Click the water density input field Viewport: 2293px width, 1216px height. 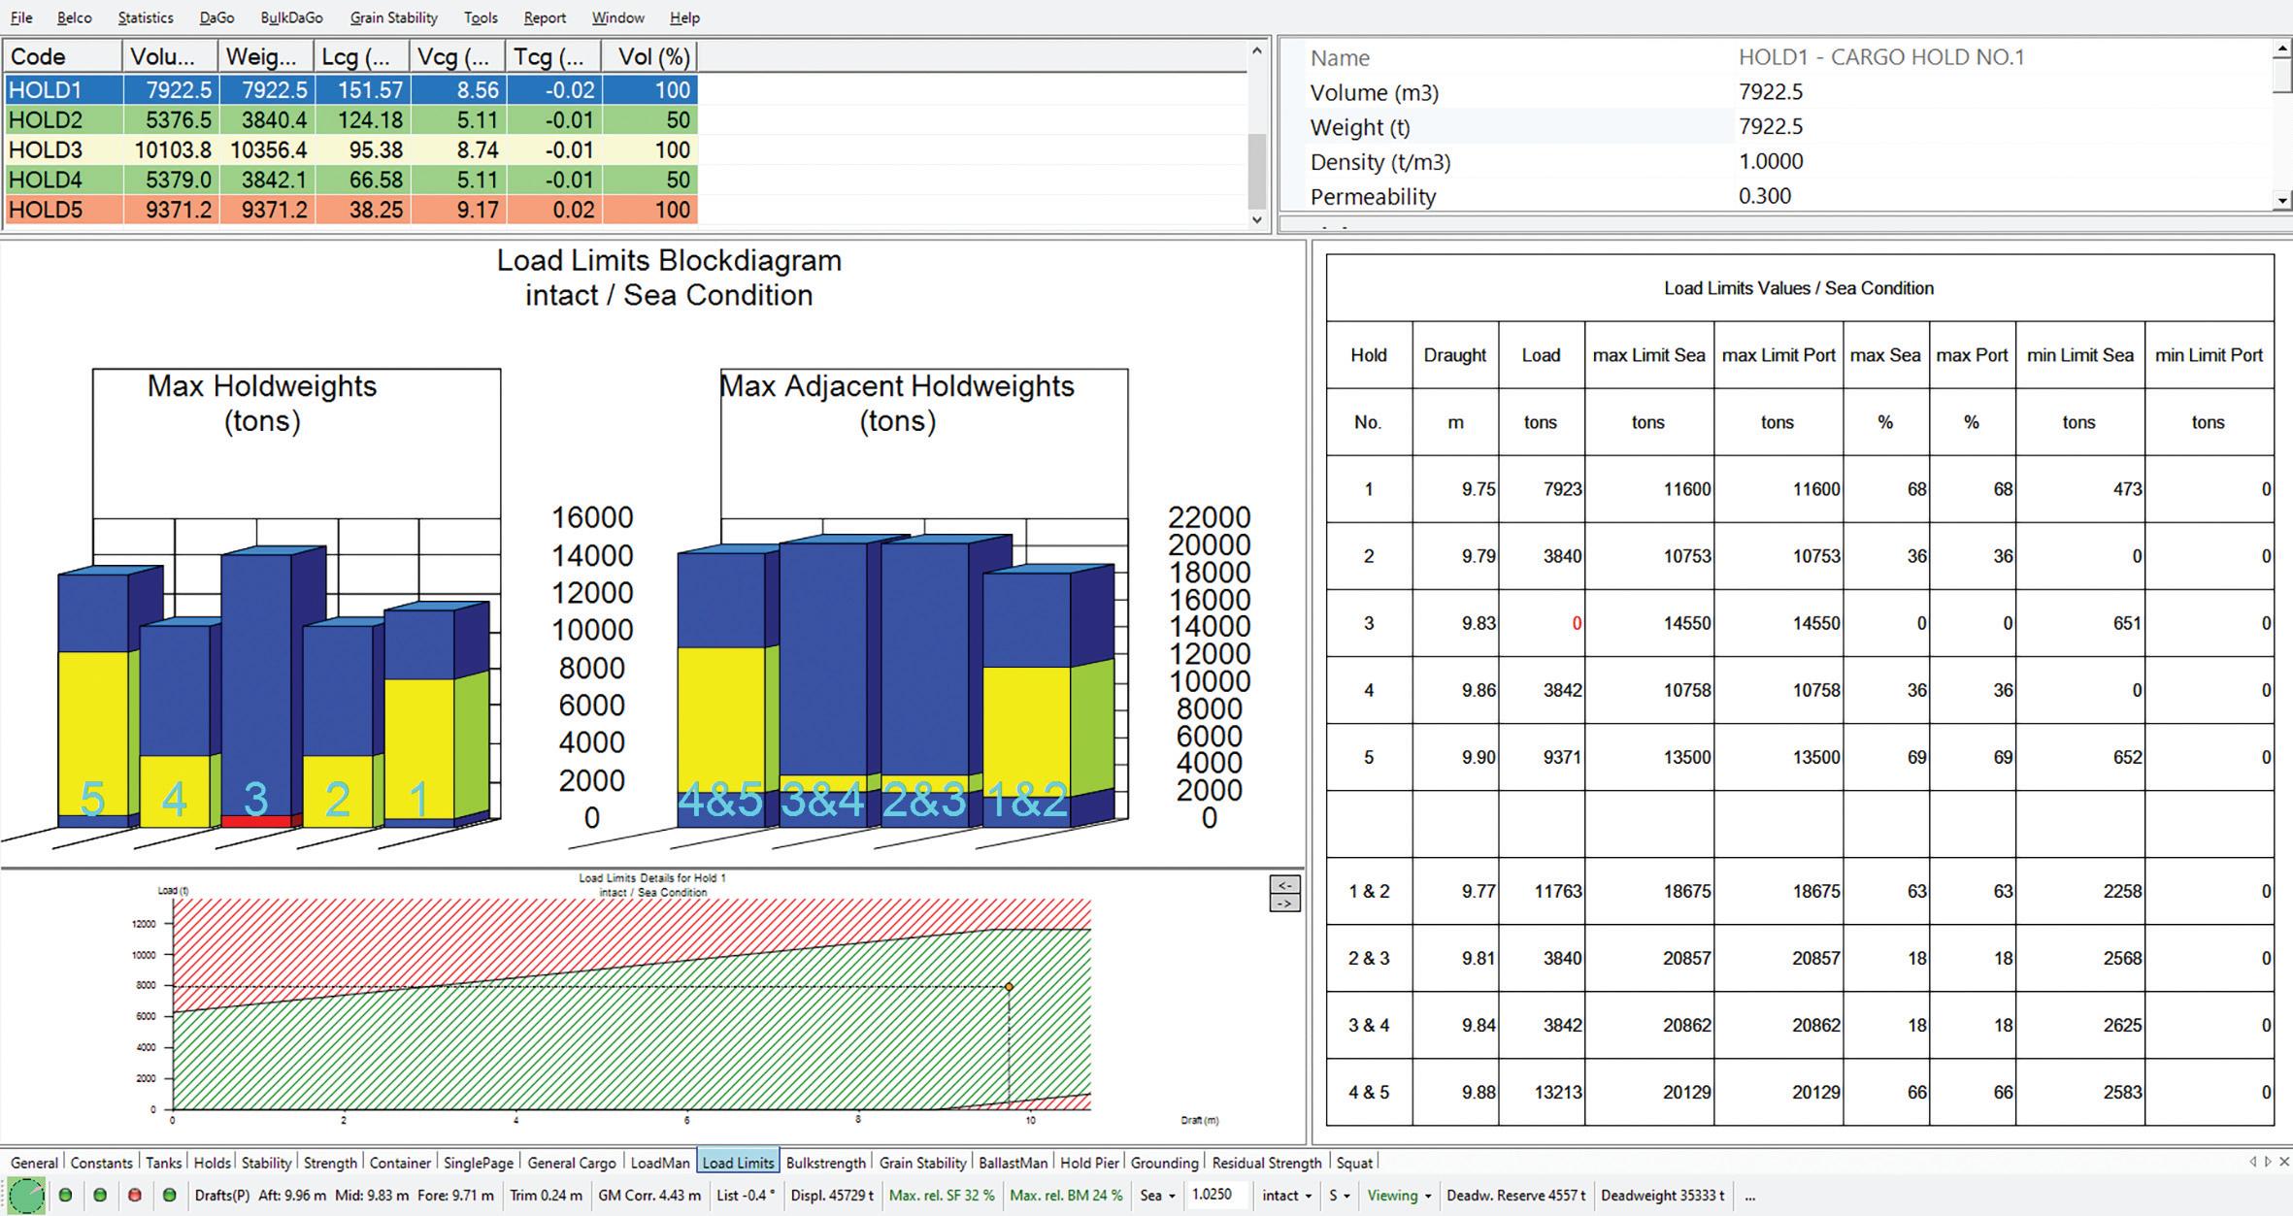pos(1214,1195)
